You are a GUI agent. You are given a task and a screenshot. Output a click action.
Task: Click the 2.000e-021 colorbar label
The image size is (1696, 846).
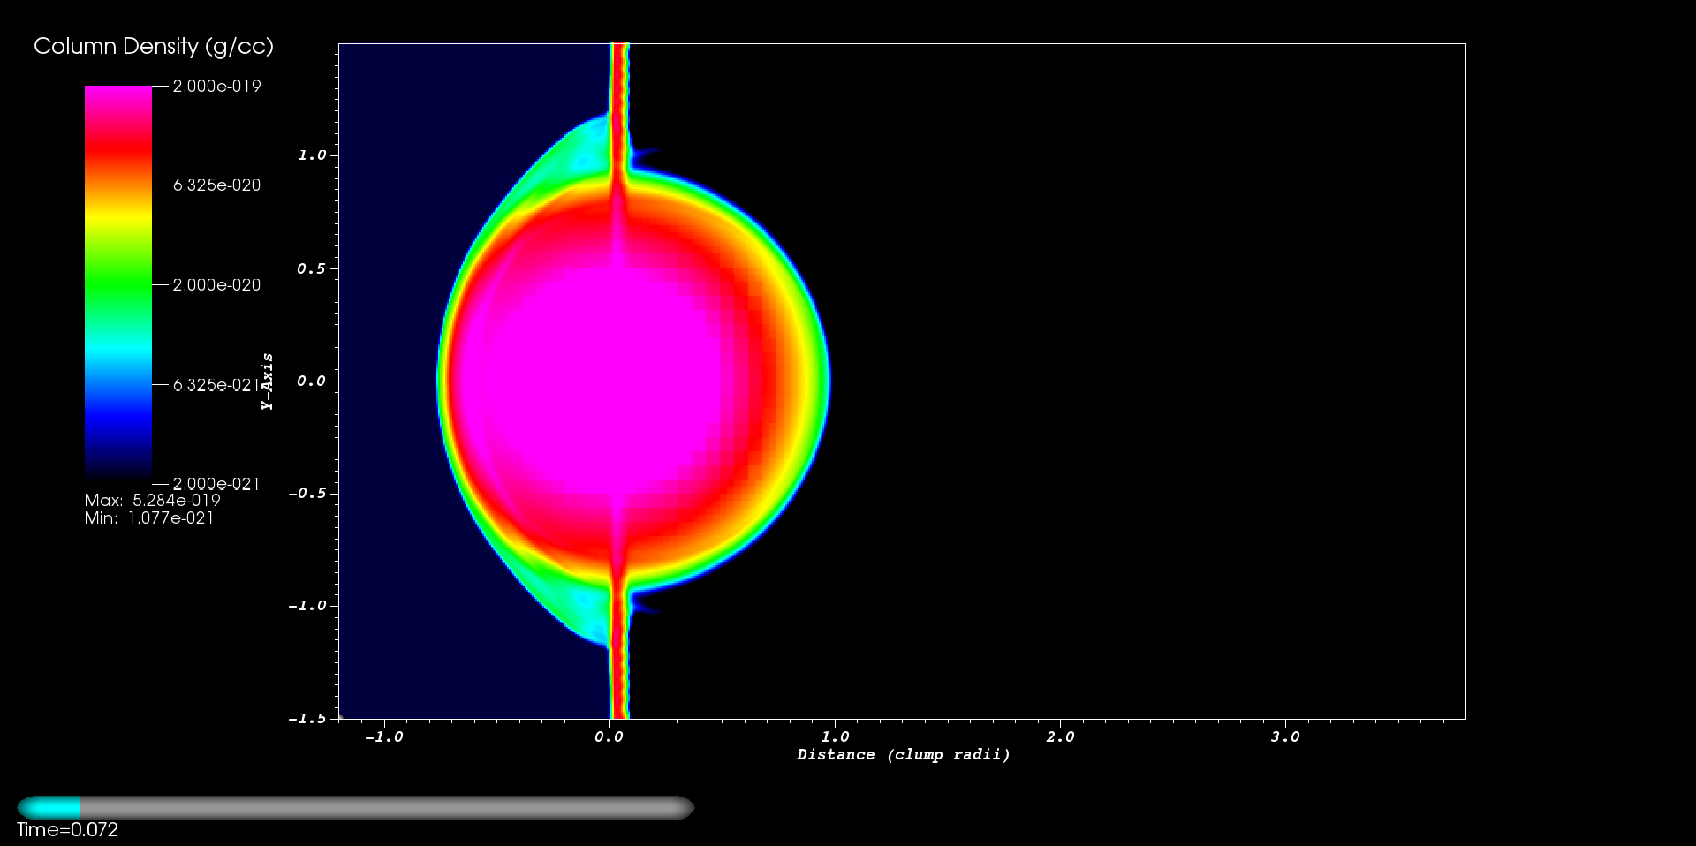coord(216,483)
